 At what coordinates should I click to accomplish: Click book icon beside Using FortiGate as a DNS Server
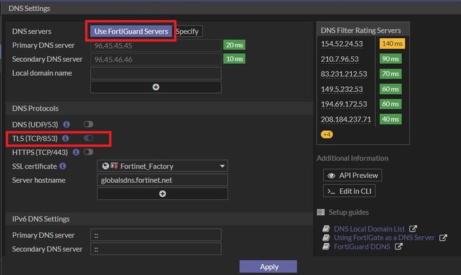click(x=326, y=238)
